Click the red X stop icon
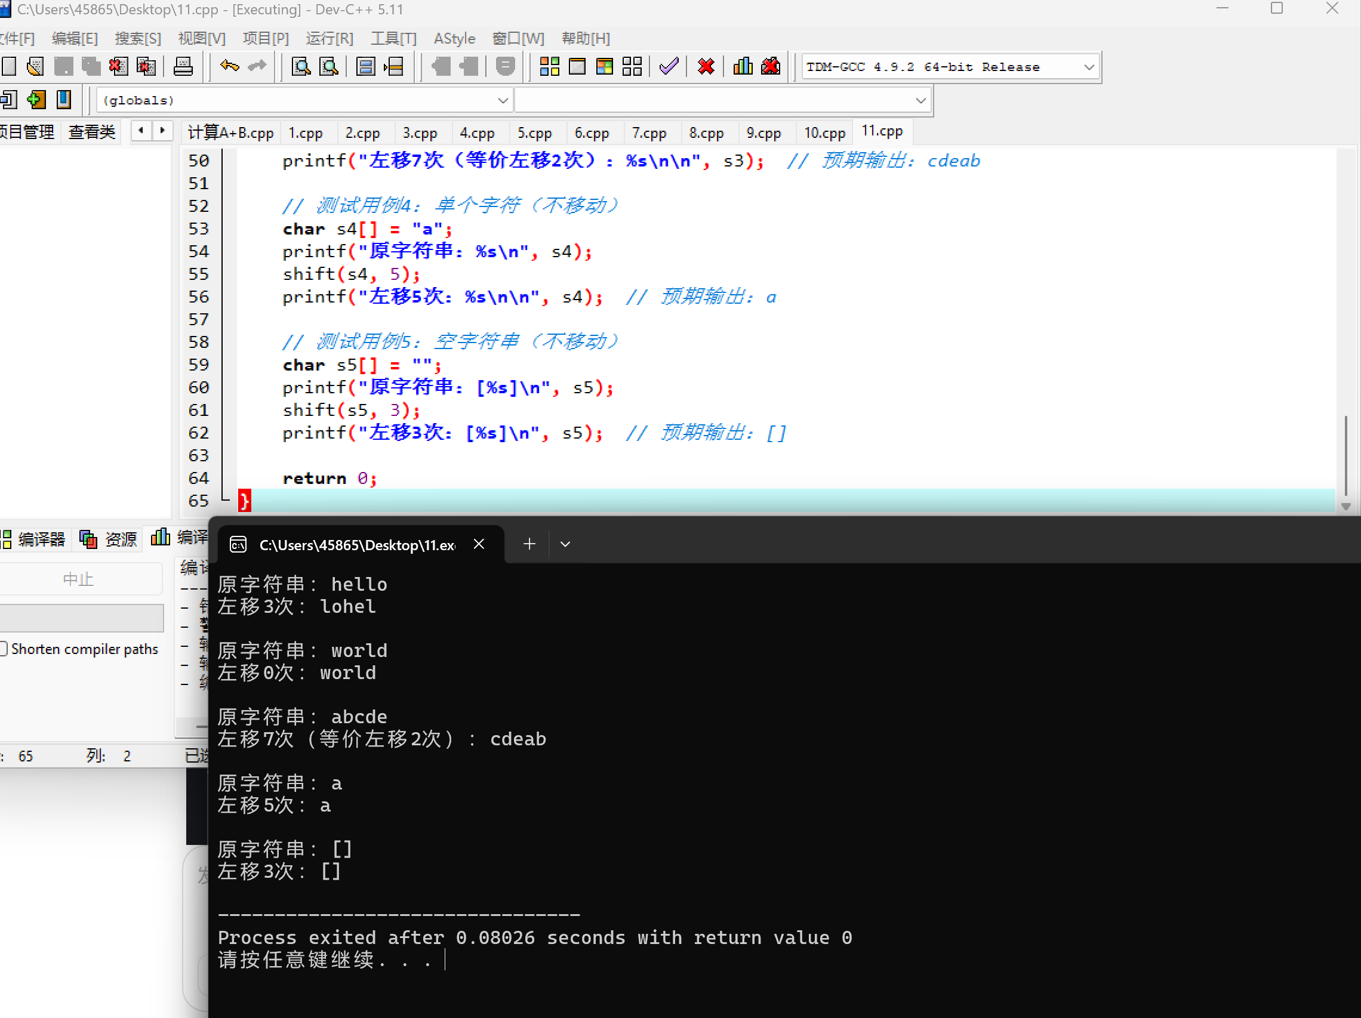1361x1018 pixels. point(706,66)
